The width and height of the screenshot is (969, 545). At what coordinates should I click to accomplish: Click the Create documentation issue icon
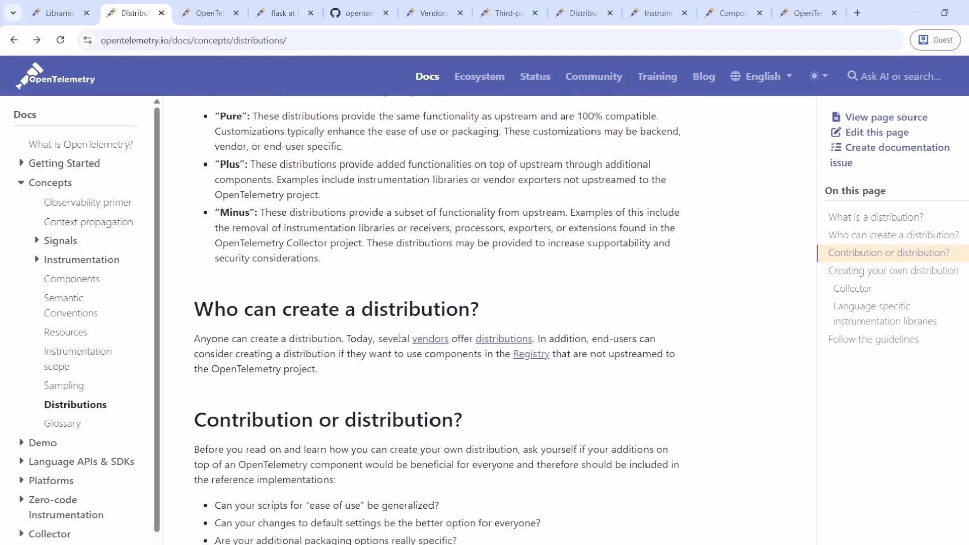tap(836, 147)
